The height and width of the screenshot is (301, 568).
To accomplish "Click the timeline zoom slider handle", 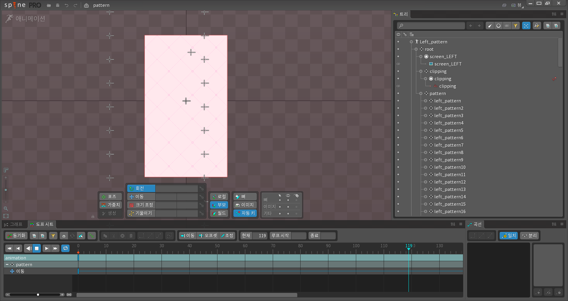I will coord(38,295).
